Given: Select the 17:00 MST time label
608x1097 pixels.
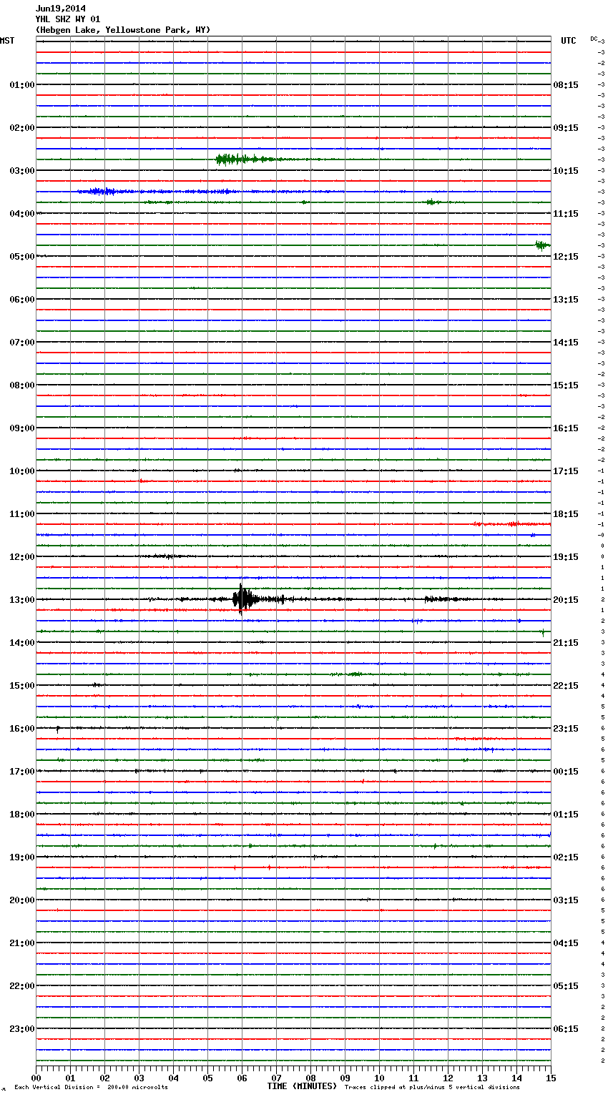Looking at the screenshot, I should tap(22, 772).
